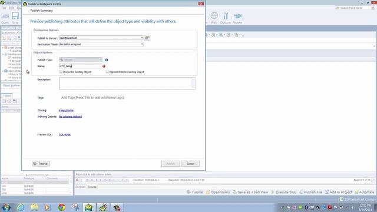Click the Cancel button
377x212 pixels.
coord(190,164)
